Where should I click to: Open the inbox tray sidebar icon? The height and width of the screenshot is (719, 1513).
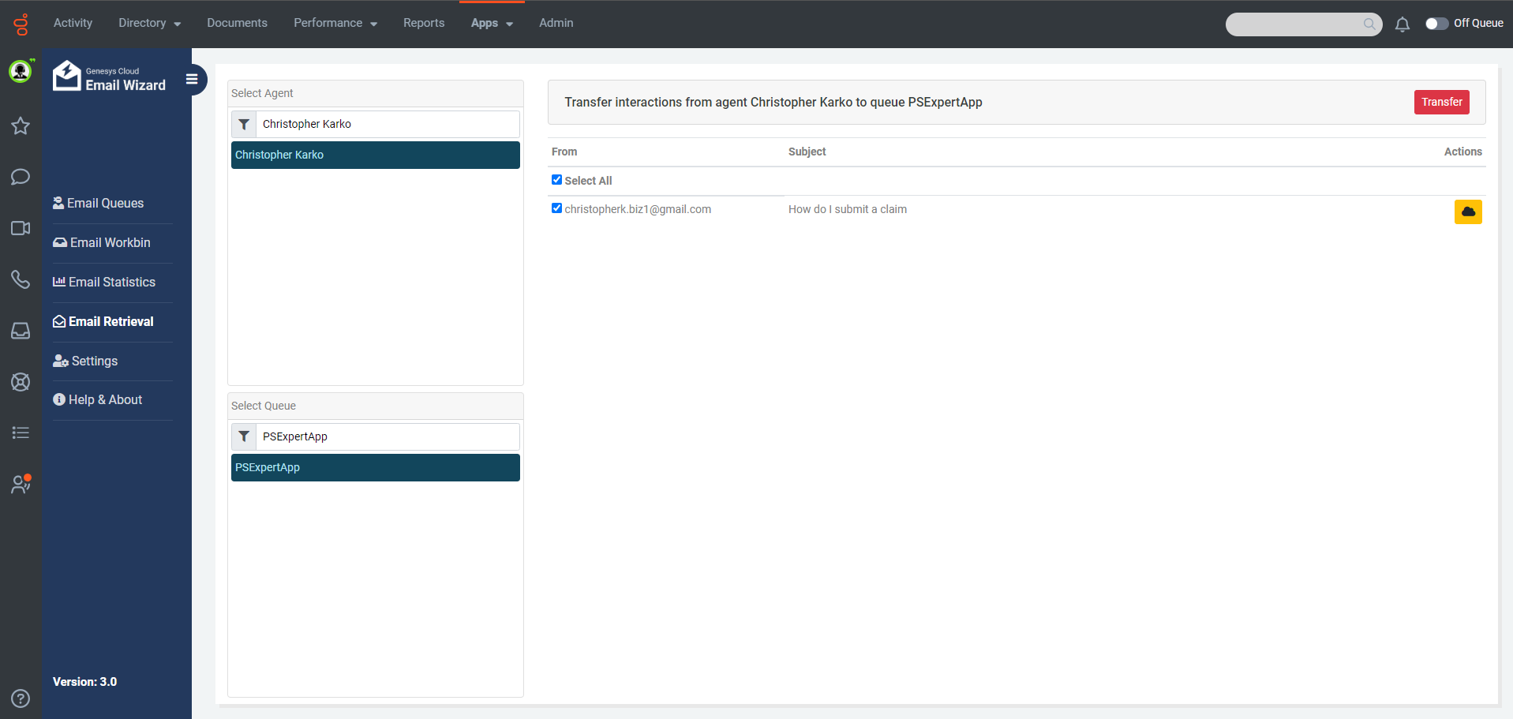[21, 331]
